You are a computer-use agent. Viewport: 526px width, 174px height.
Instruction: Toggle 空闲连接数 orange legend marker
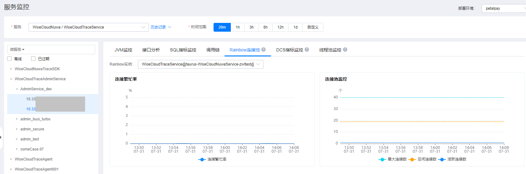(412, 160)
